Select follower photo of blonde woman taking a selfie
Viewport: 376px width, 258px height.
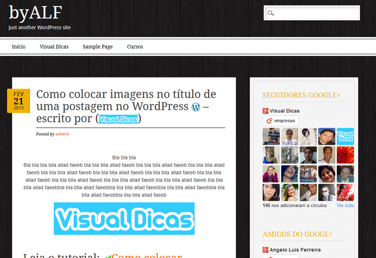tap(271, 155)
